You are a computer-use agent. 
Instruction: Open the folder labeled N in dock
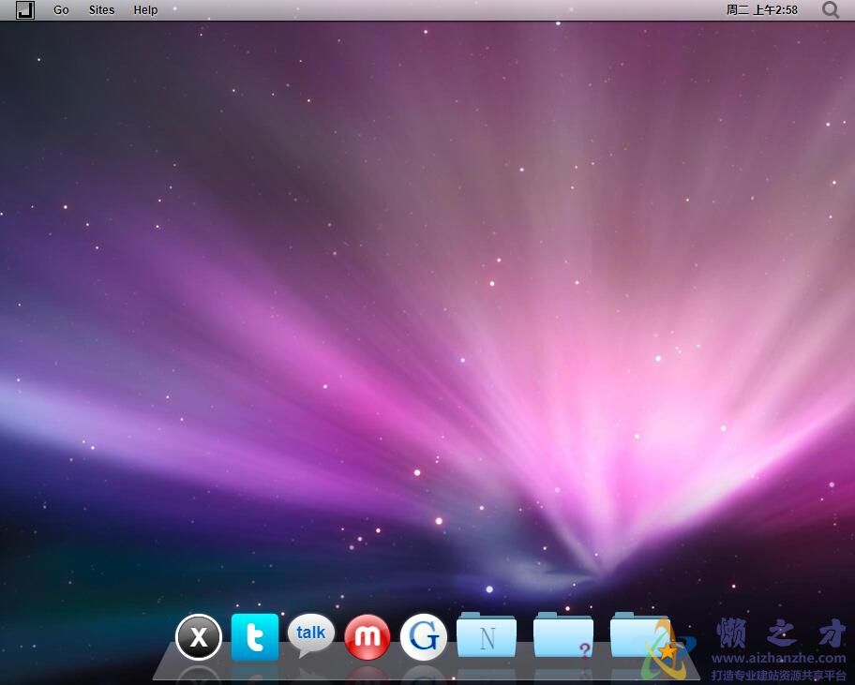click(x=487, y=634)
